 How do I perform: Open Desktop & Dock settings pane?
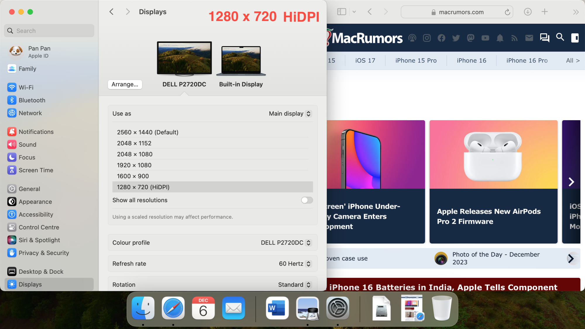click(41, 272)
